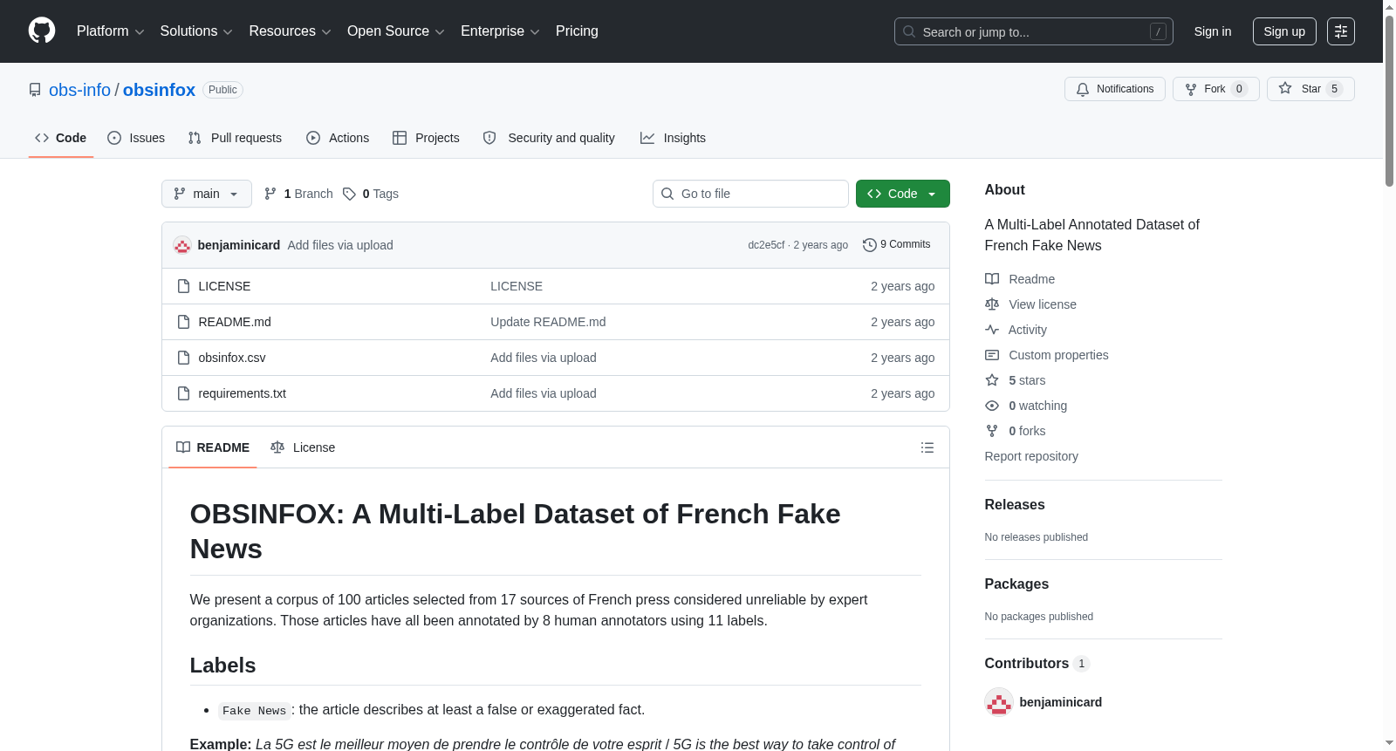Screen dimensions: 1396x751
Task: Open the Packages heading link
Action: (1016, 584)
